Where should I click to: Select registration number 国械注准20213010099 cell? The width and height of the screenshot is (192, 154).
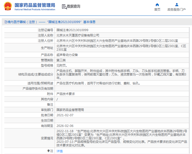72,30
